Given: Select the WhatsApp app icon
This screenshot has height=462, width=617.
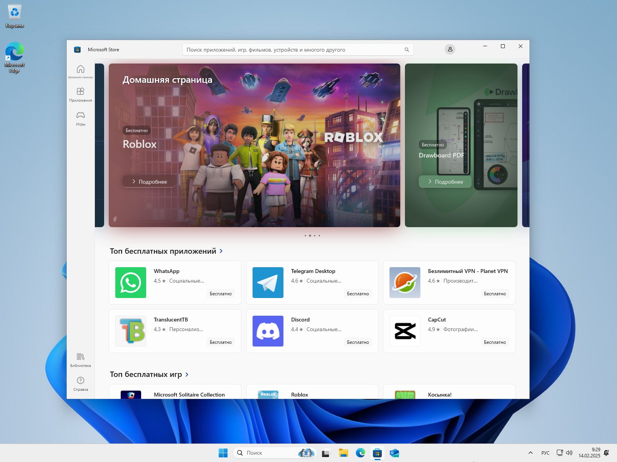Looking at the screenshot, I should click(x=130, y=283).
